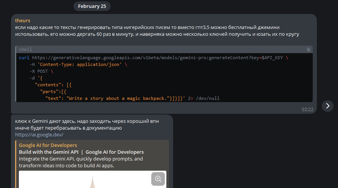
Task: Click the link preview description text
Action: click(x=81, y=162)
